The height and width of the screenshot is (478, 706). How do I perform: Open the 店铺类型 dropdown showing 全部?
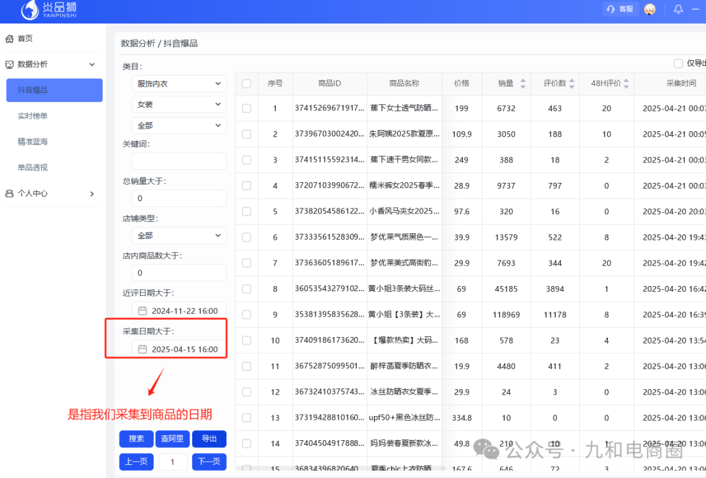coord(178,235)
